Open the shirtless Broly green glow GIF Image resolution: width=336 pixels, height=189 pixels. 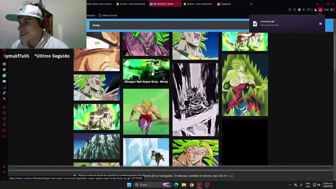click(97, 117)
